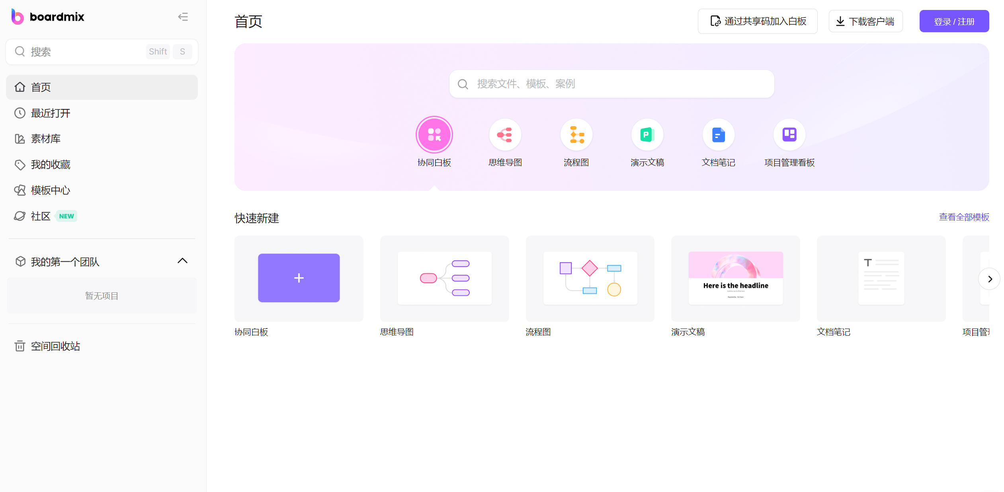
Task: Open the 演示文稿 headline template thumbnail
Action: (735, 278)
